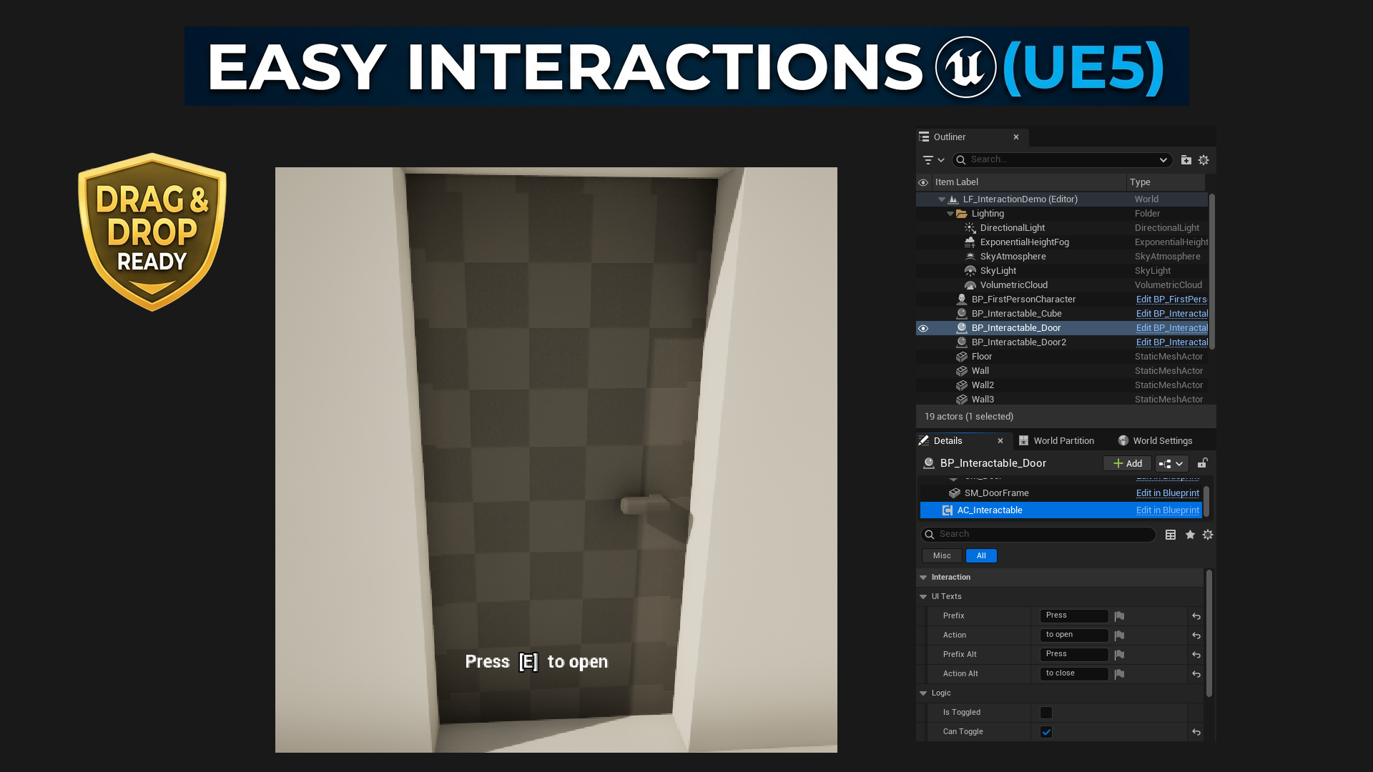The image size is (1373, 772).
Task: Open Details view options gear
Action: [x=1208, y=535]
